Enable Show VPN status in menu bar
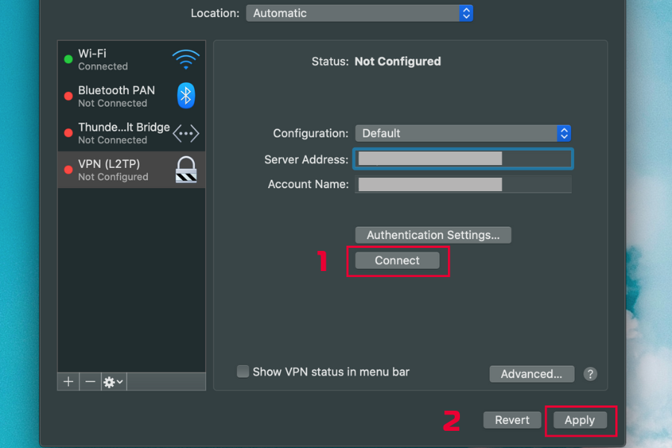Image resolution: width=672 pixels, height=448 pixels. pyautogui.click(x=243, y=372)
